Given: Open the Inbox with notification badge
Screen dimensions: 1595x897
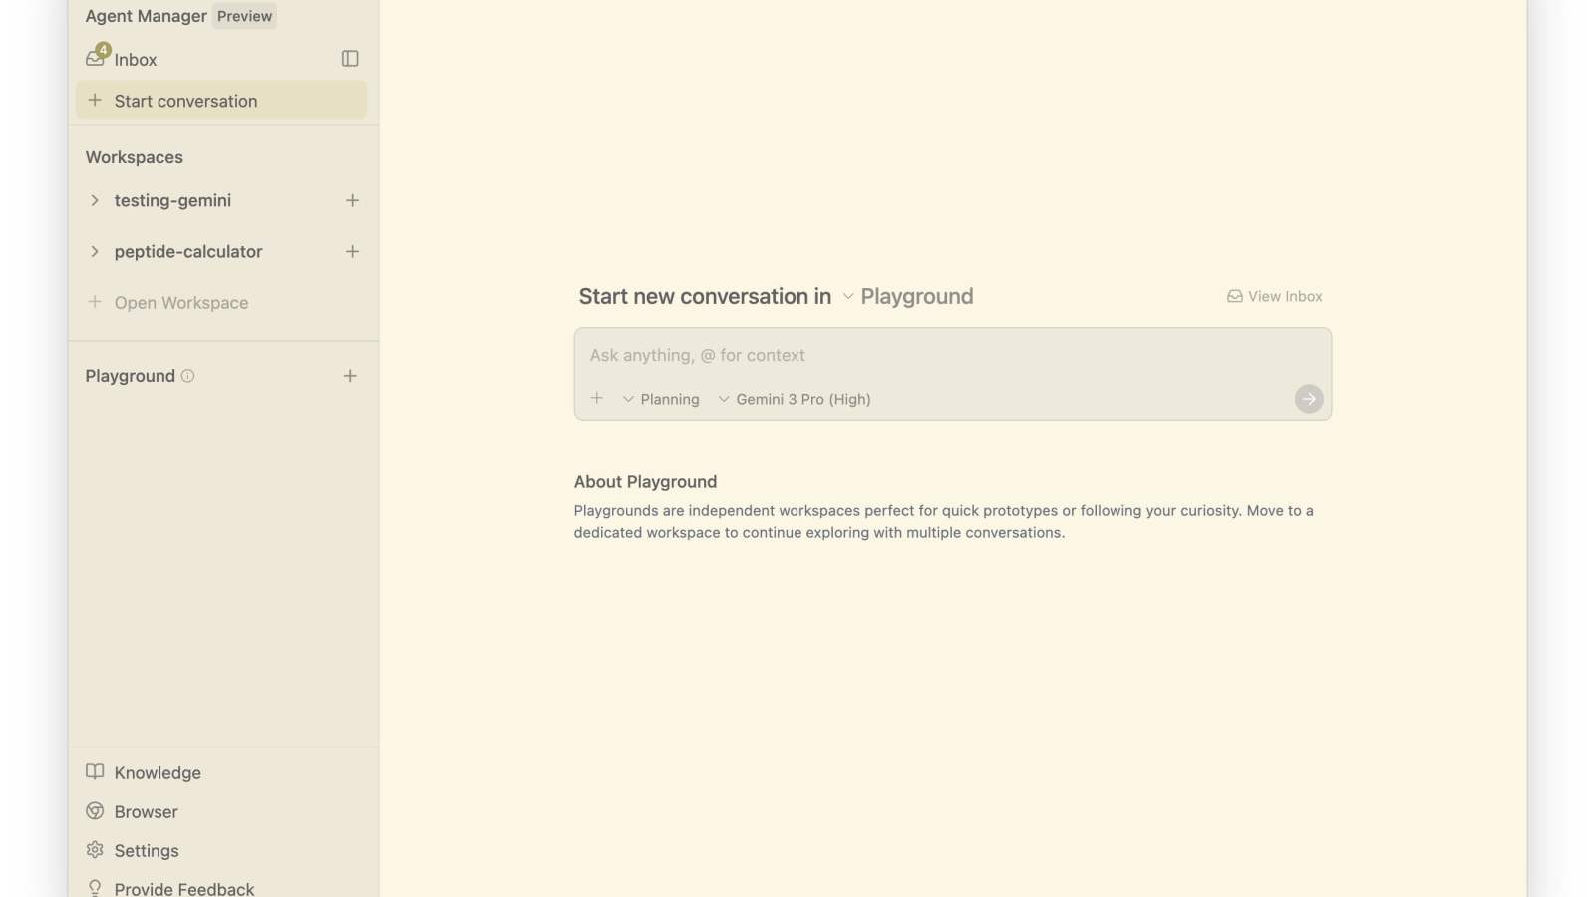Looking at the screenshot, I should 122,60.
